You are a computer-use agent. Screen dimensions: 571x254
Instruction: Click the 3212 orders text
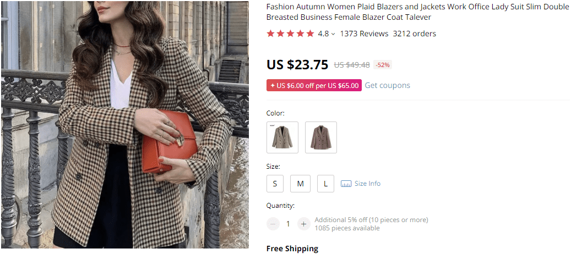414,34
